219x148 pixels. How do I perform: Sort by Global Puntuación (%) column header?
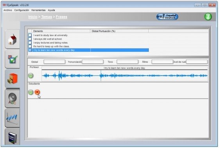(x=119, y=31)
